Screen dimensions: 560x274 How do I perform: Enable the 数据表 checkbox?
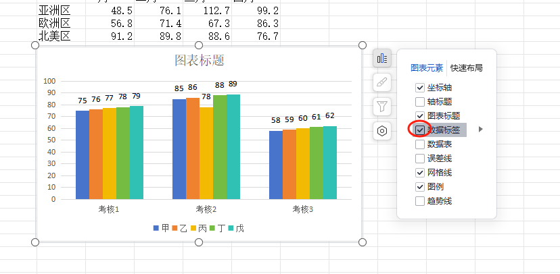(420, 144)
